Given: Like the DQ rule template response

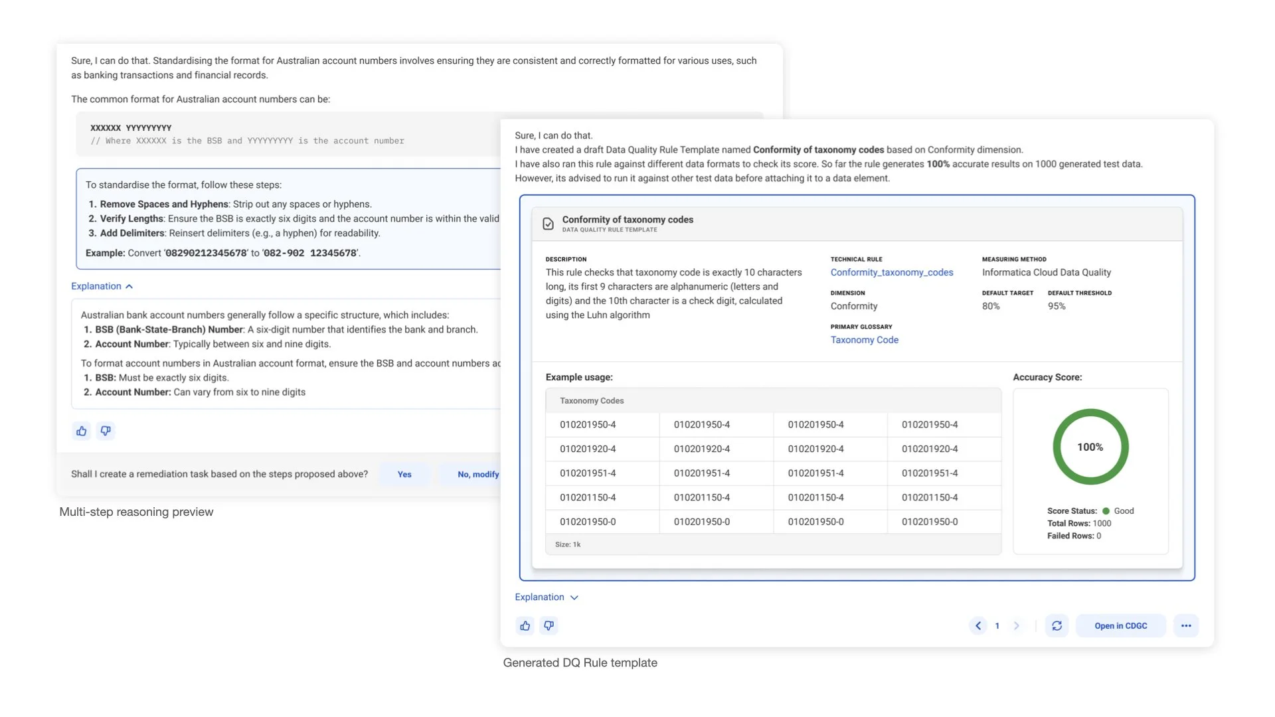Looking at the screenshot, I should pos(525,625).
